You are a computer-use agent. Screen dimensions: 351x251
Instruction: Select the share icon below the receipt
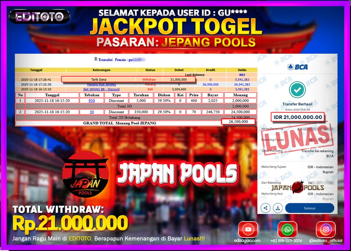(x=265, y=208)
